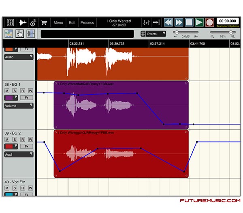Open the Events snap dropdown

(156, 34)
